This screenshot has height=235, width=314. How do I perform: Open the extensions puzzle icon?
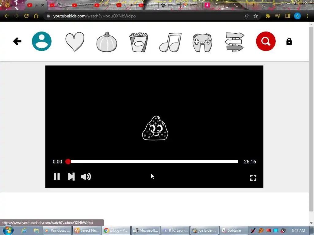pos(268,16)
